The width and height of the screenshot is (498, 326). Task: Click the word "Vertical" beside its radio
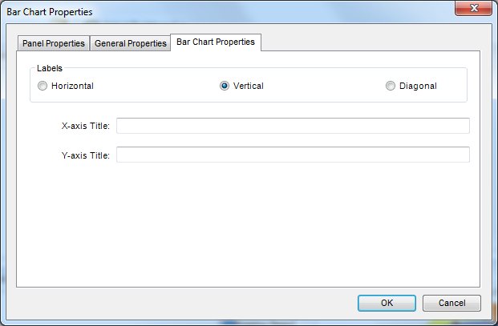[x=248, y=87]
